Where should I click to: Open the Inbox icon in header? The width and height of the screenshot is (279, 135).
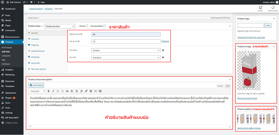[x=260, y=8]
